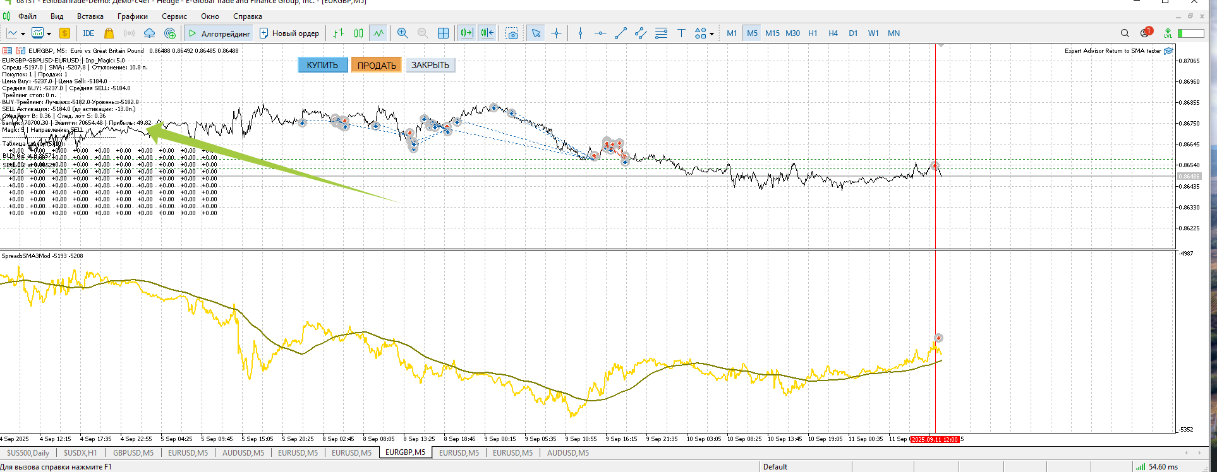This screenshot has width=1217, height=472.
Task: Expand the chart type dropdown arrow
Action: 23,34
